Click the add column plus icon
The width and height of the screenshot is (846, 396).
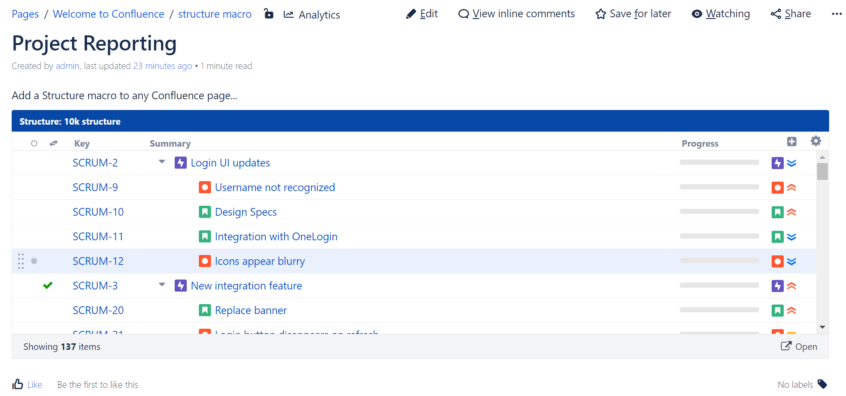point(792,141)
